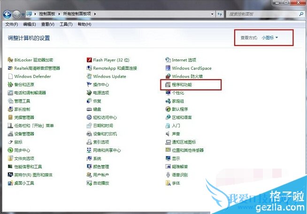Open the 文件夹选项 link

point(24,158)
